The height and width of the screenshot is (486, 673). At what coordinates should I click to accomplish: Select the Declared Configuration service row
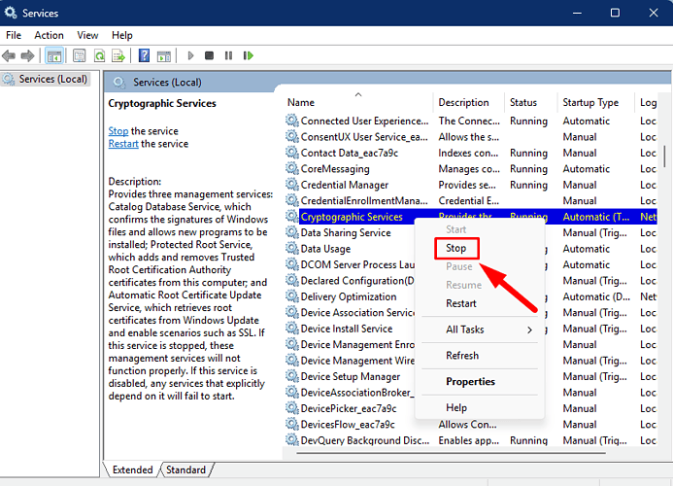pyautogui.click(x=350, y=281)
